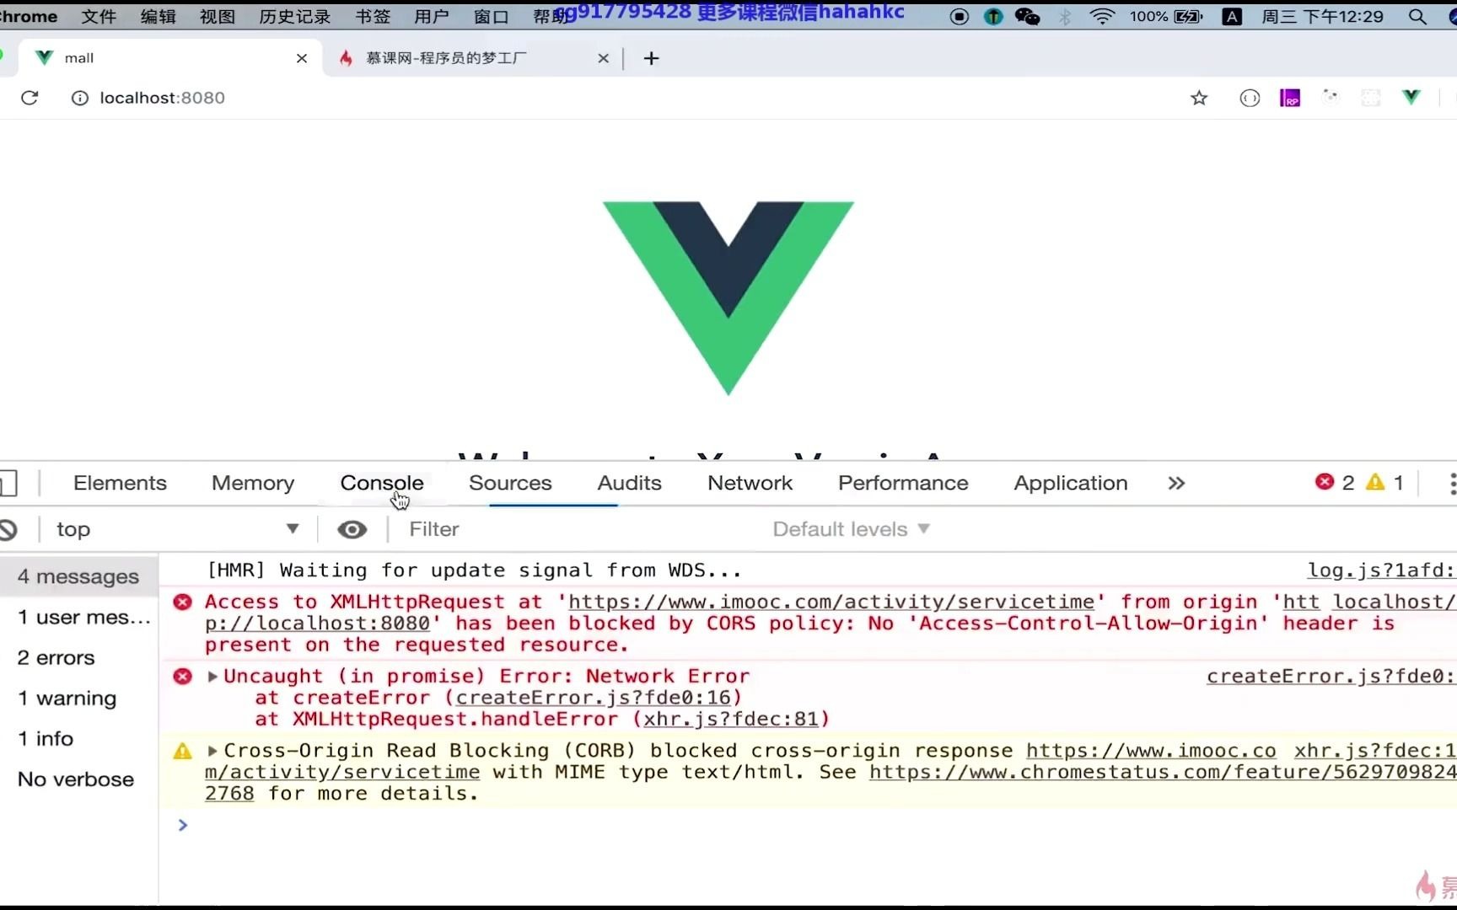Toggle live expression eye icon
1457x910 pixels.
[x=352, y=529]
